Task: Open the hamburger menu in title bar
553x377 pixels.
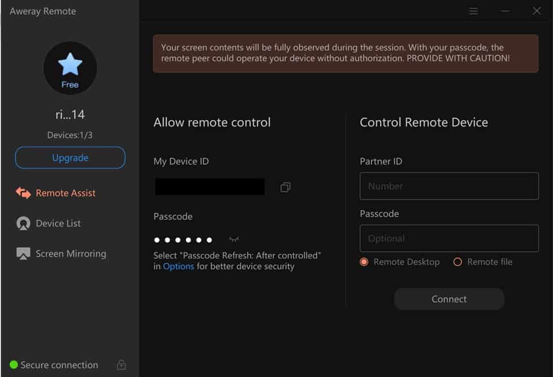Action: [473, 11]
